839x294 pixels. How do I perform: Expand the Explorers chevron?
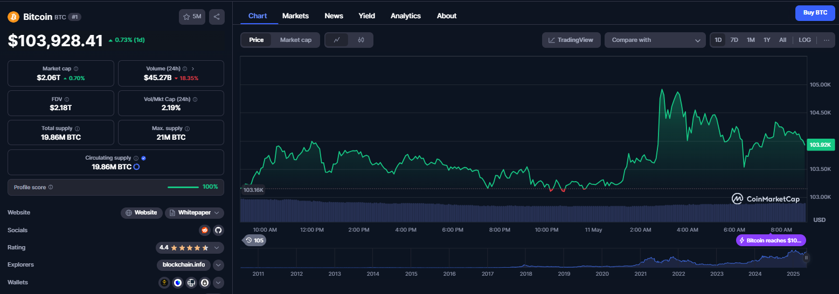(x=218, y=265)
